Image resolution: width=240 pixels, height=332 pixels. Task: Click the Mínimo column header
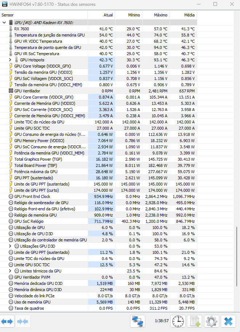(x=129, y=15)
